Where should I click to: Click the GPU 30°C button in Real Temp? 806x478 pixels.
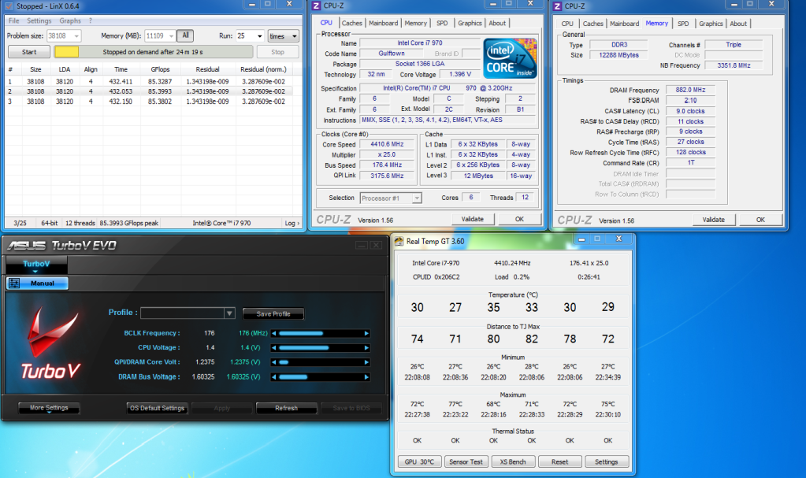419,461
